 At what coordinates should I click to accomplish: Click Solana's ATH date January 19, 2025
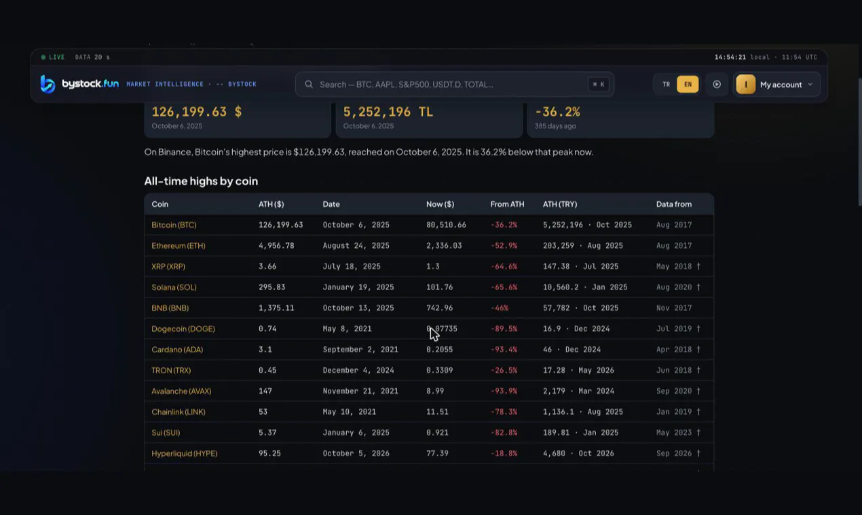(358, 287)
